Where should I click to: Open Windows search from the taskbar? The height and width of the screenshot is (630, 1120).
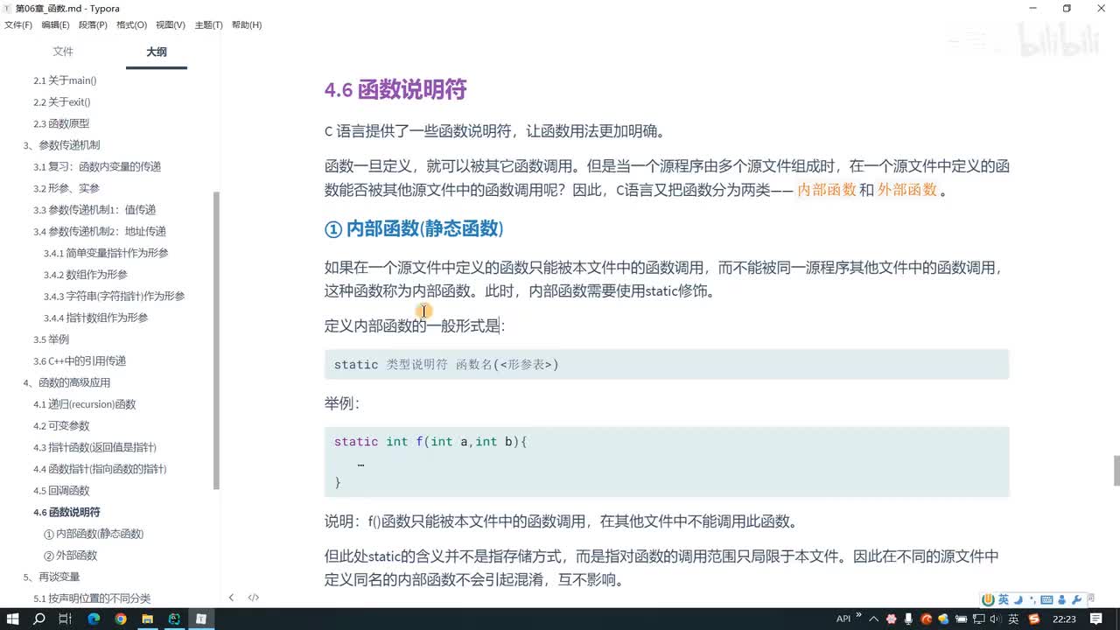(x=39, y=619)
